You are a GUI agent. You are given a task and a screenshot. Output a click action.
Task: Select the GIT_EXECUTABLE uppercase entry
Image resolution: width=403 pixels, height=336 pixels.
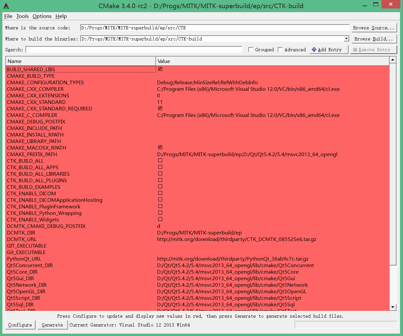point(27,246)
